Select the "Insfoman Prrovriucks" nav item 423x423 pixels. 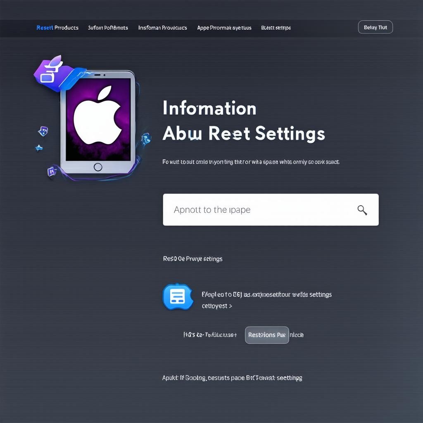coord(162,28)
